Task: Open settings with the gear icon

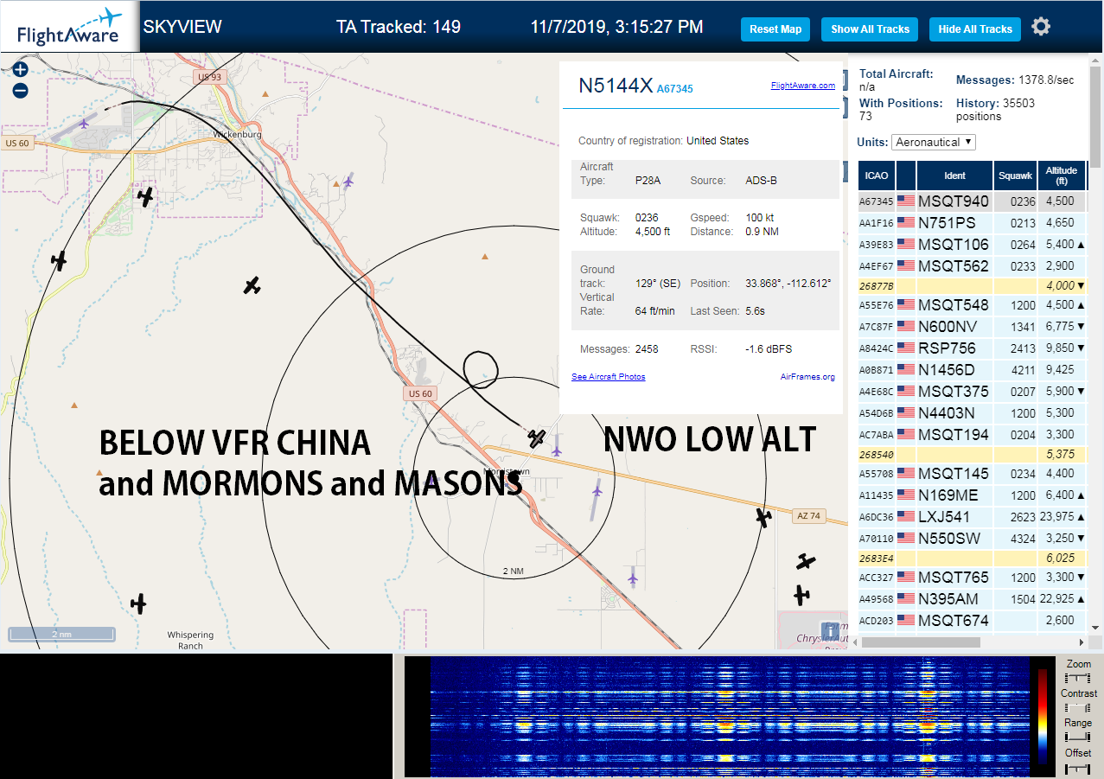Action: (x=1041, y=27)
